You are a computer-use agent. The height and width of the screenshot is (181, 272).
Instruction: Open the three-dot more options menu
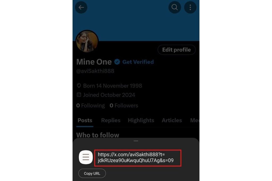pos(190,7)
